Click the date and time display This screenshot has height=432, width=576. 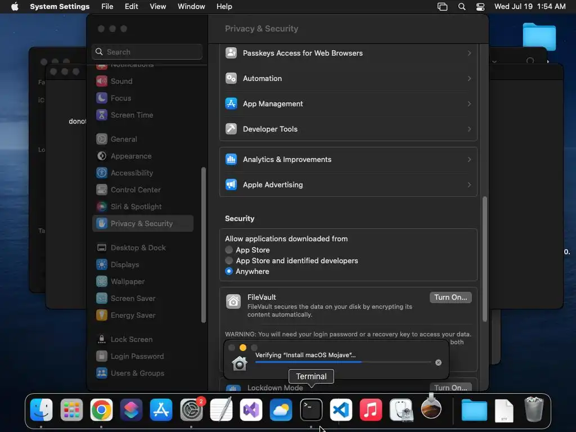coord(530,7)
